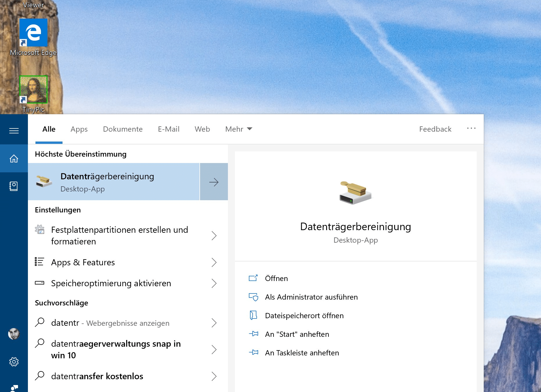Expand the Datenträgerbereinigung result with the arrow
Image resolution: width=541 pixels, height=392 pixels.
tap(214, 182)
